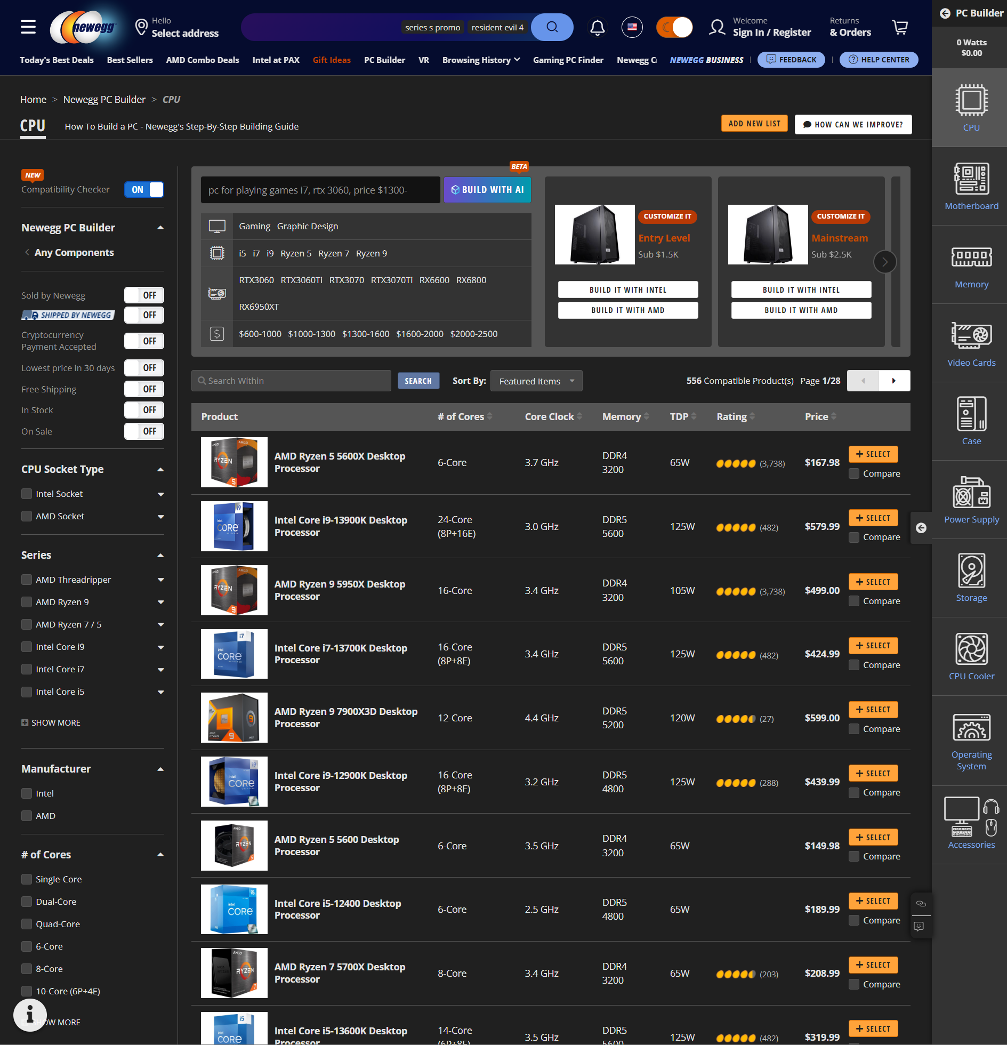The height and width of the screenshot is (1045, 1007).
Task: Click the BUILD WITH AI button
Action: [487, 189]
